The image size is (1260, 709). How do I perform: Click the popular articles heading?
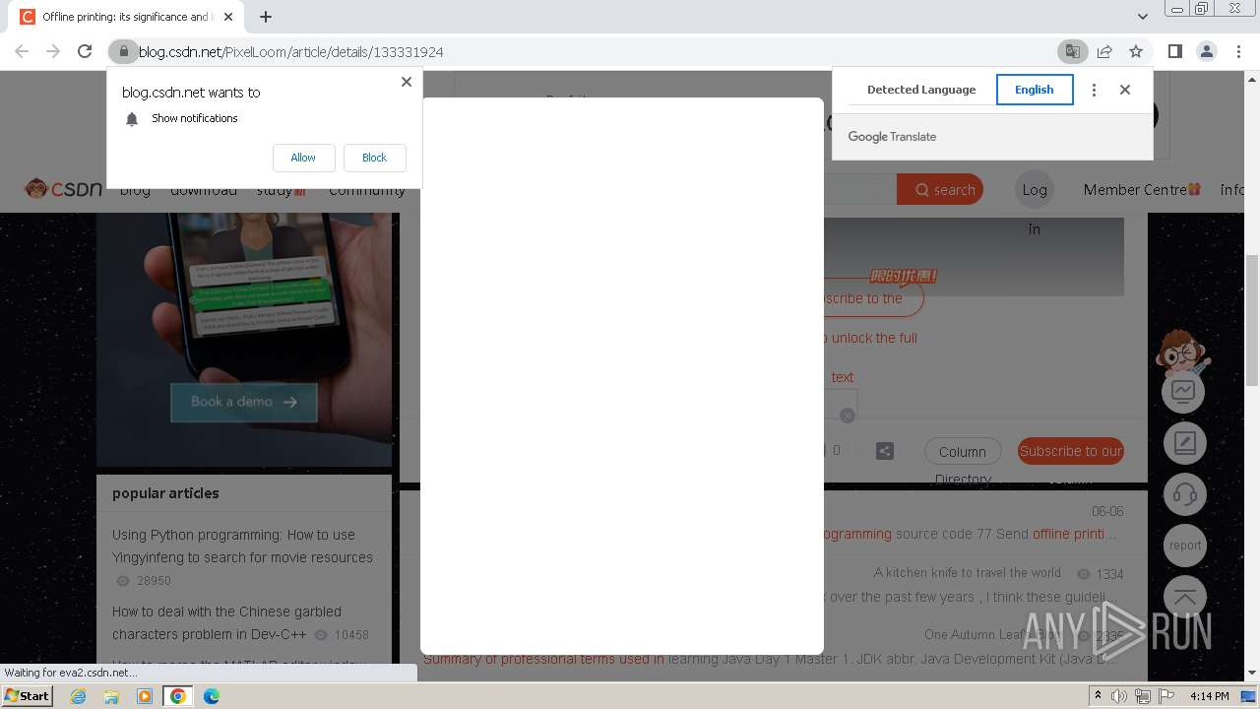pos(165,493)
